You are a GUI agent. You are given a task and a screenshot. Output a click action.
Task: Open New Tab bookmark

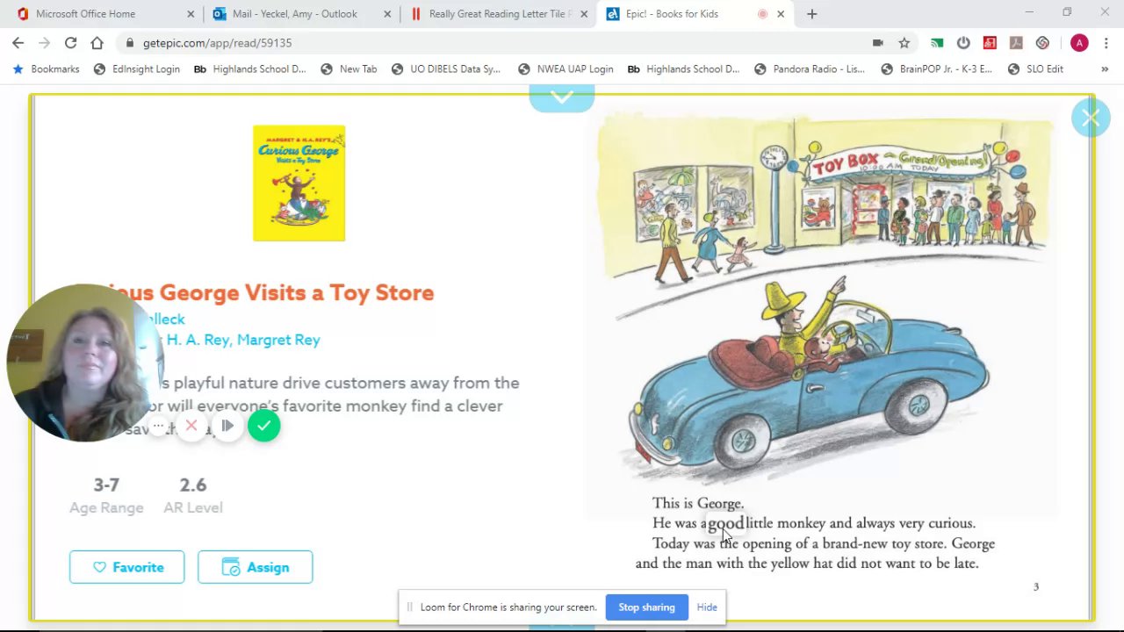pyautogui.click(x=349, y=68)
